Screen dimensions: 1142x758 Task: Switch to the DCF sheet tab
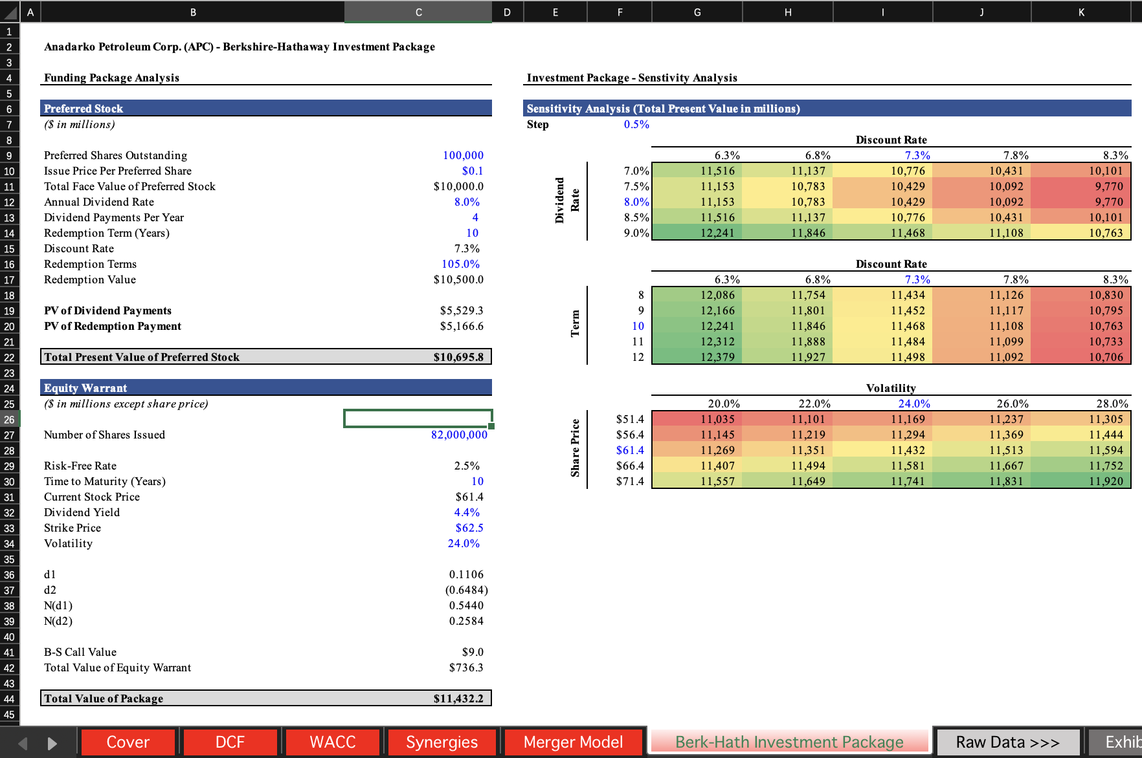coord(230,742)
